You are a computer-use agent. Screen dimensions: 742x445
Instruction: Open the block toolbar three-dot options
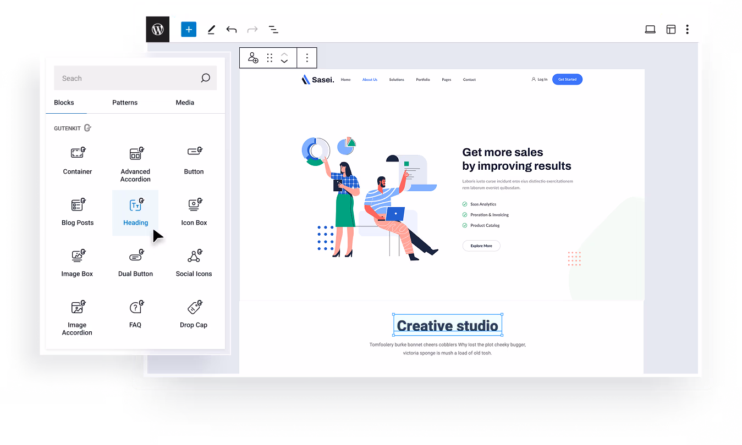pyautogui.click(x=307, y=58)
